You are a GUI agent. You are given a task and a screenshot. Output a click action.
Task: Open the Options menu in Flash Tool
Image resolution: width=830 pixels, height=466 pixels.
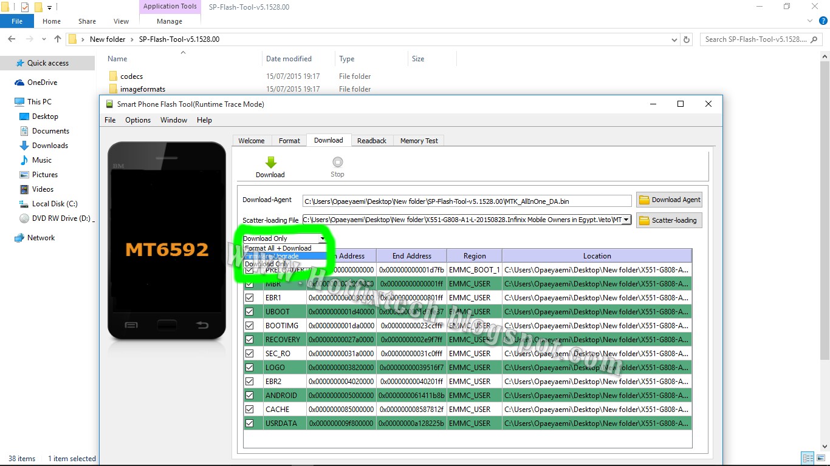tap(137, 120)
